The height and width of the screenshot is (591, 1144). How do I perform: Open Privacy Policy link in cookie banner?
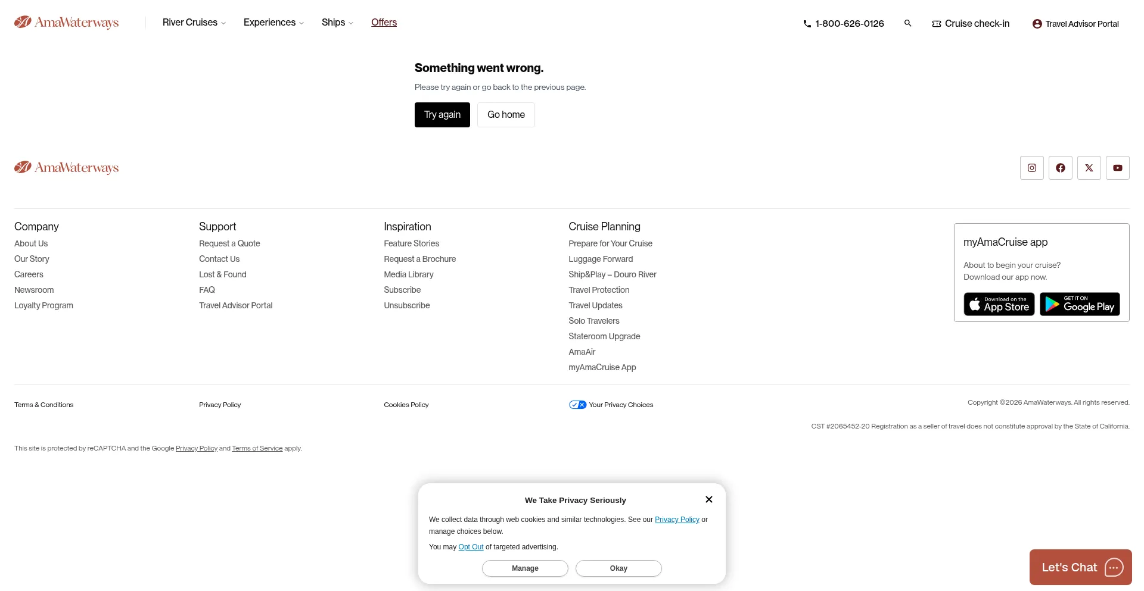click(x=677, y=520)
